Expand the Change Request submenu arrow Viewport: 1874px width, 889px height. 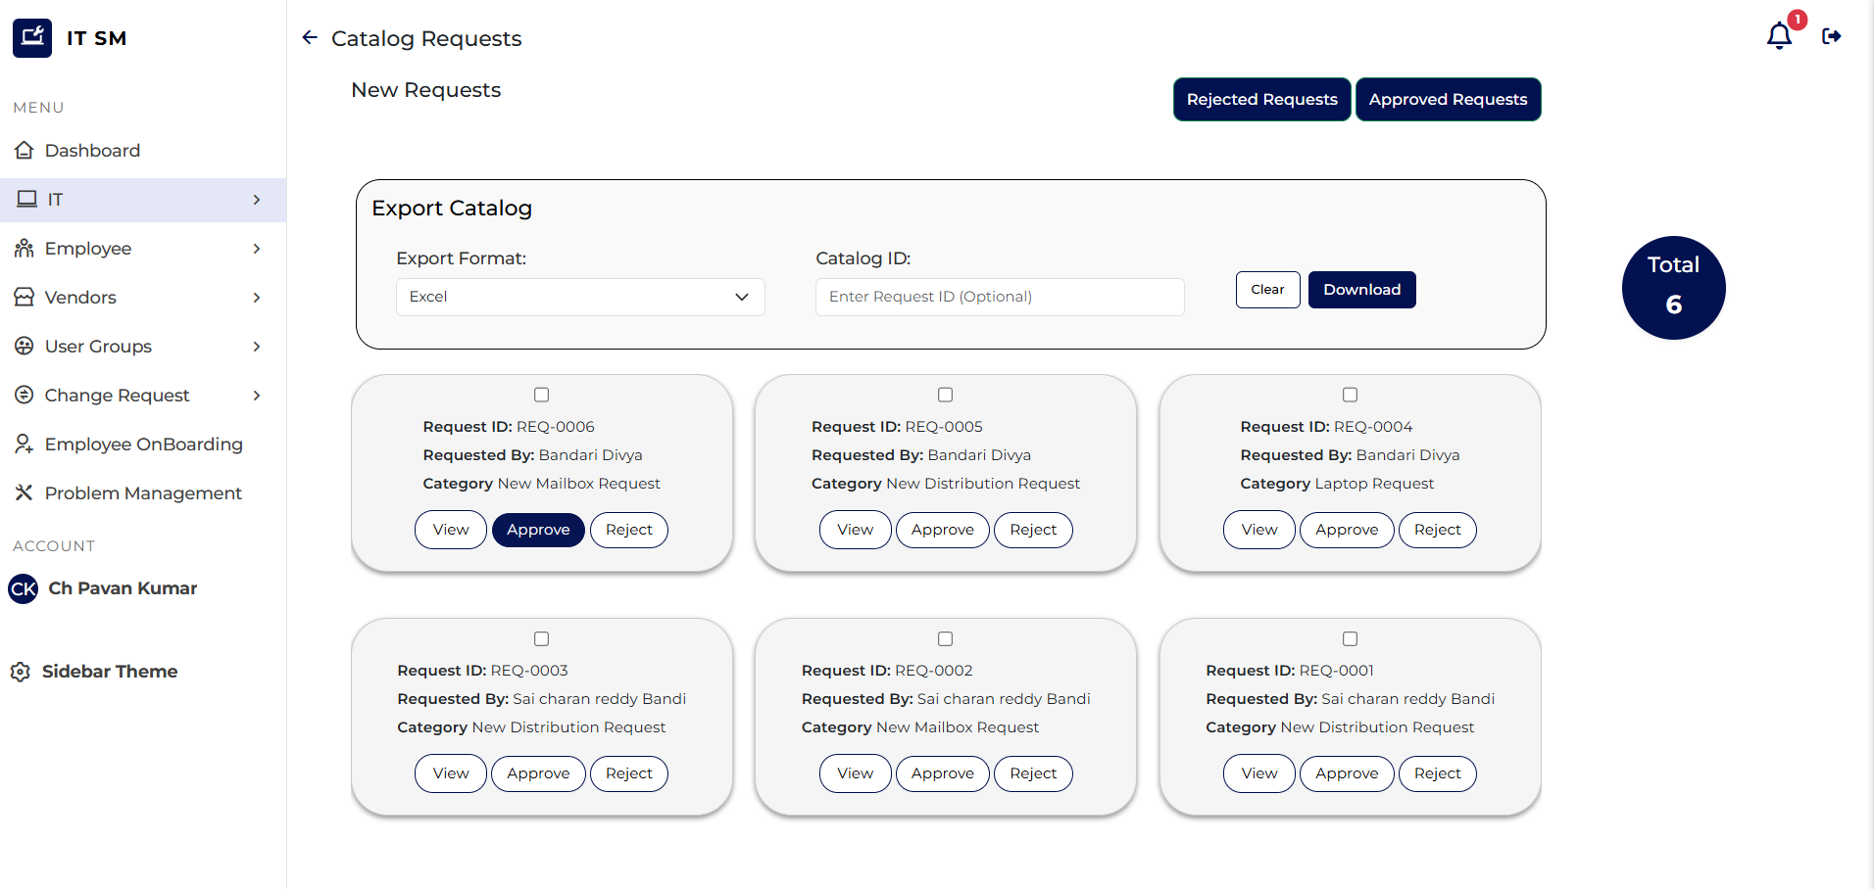257,396
